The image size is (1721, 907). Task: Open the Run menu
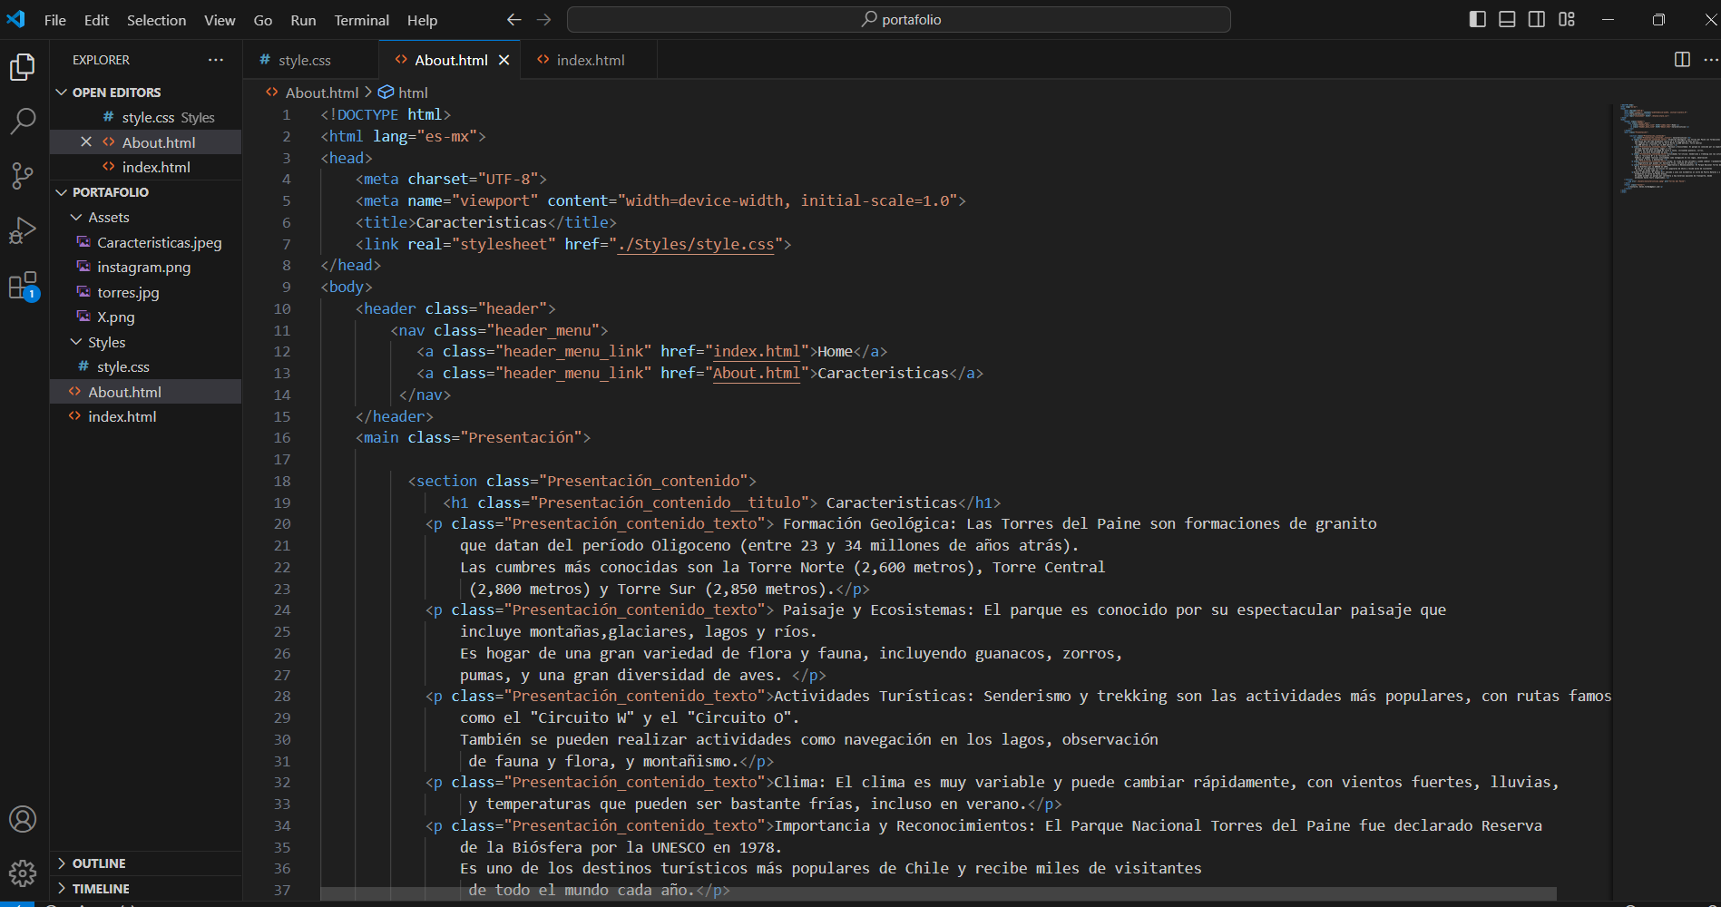[x=303, y=20]
